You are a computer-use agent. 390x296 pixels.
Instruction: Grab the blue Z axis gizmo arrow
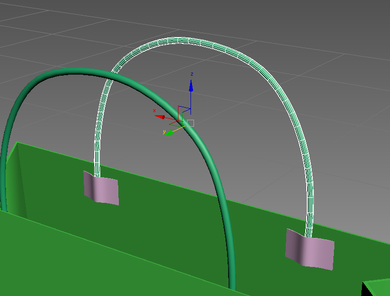[191, 86]
